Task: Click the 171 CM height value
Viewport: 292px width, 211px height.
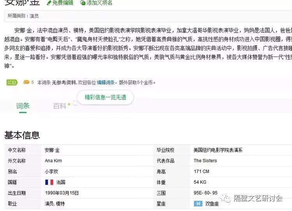Action: [202, 171]
